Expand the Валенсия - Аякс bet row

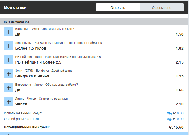(x=9, y=32)
